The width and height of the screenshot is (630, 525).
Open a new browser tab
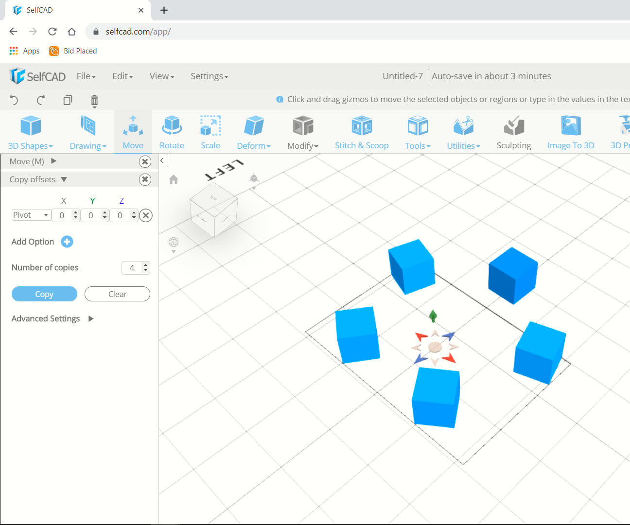coord(164,10)
